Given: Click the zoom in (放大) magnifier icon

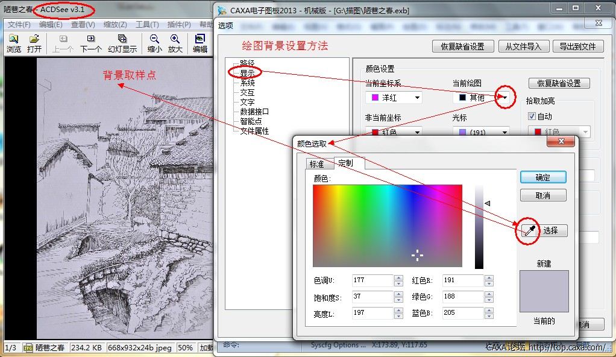Looking at the screenshot, I should [175, 39].
